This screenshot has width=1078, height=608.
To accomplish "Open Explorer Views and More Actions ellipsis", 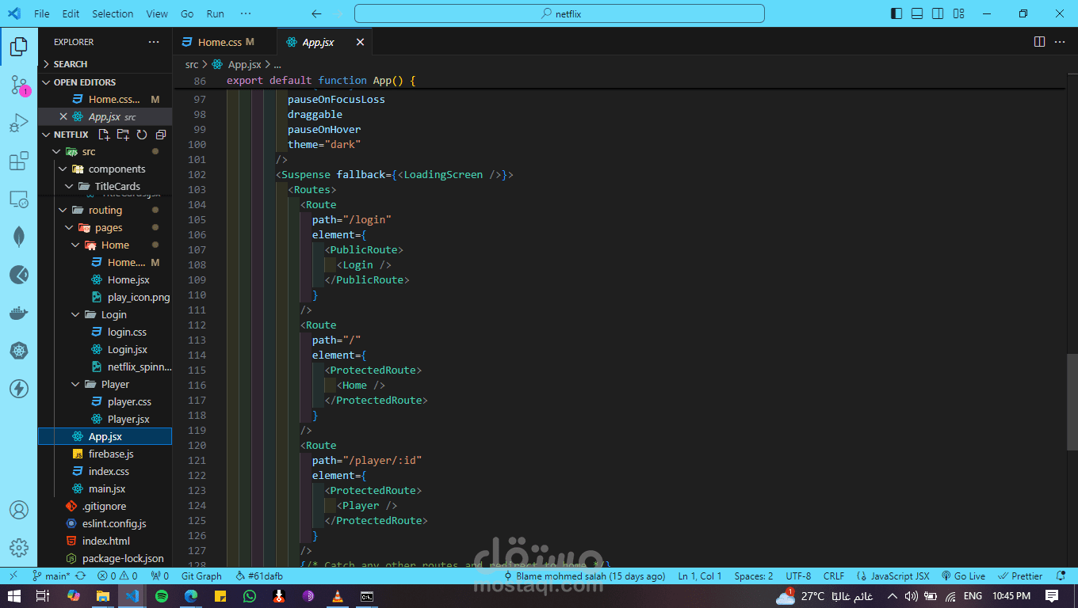I will (154, 42).
